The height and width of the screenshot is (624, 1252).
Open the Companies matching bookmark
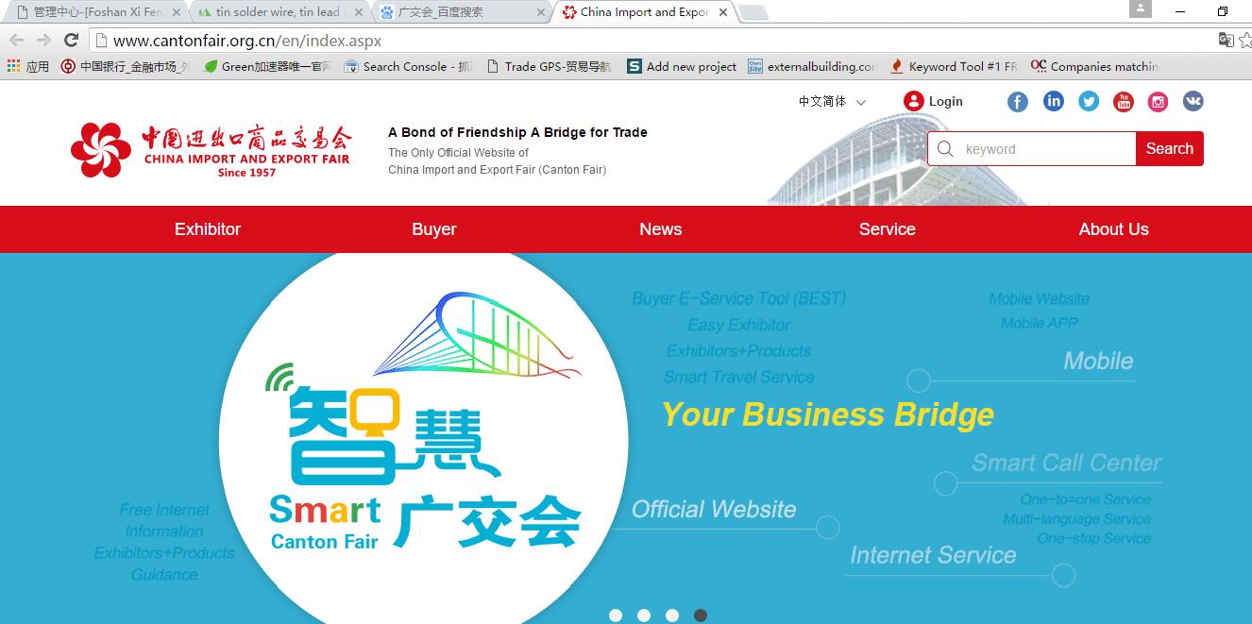pyautogui.click(x=1094, y=66)
